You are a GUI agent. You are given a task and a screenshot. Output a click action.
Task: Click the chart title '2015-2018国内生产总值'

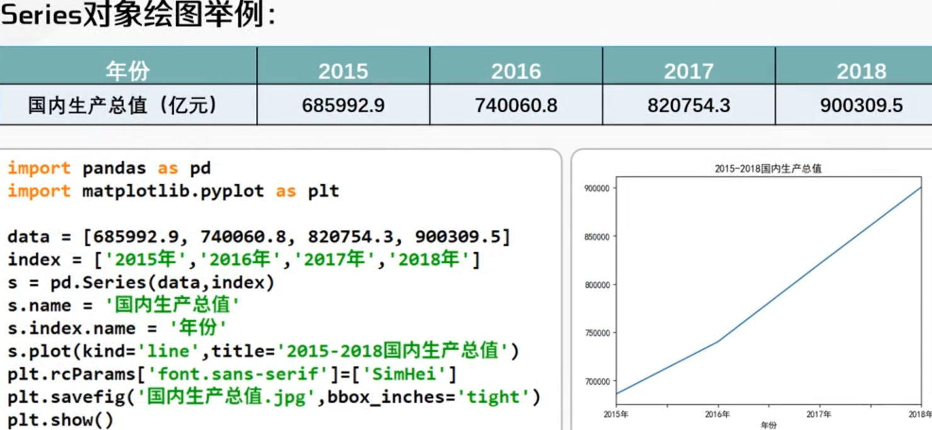pyautogui.click(x=768, y=169)
